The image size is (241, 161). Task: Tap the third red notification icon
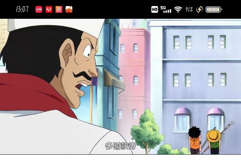(59, 9)
